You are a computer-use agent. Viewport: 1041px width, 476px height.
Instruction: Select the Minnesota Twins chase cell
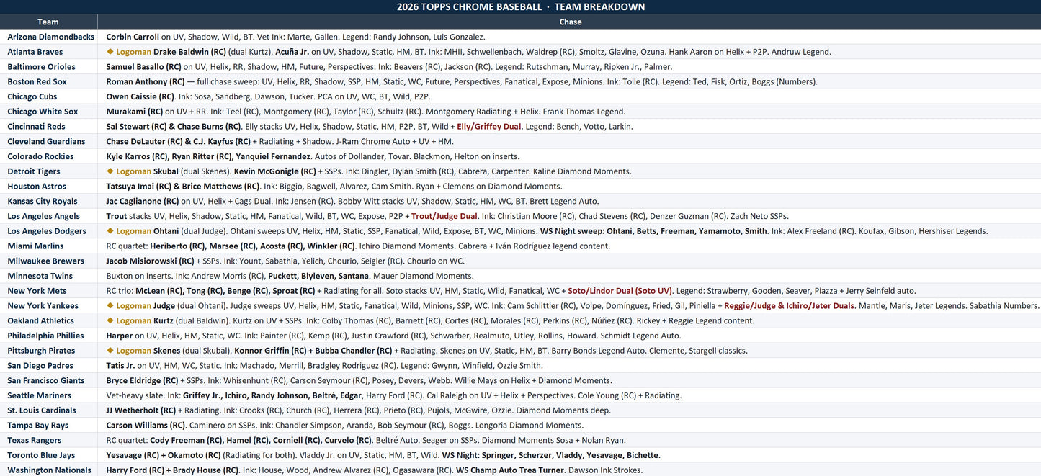pyautogui.click(x=570, y=276)
